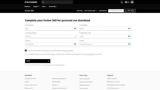Click the Fusion 360 product title
The height and width of the screenshot is (90, 160).
pos(29,10)
